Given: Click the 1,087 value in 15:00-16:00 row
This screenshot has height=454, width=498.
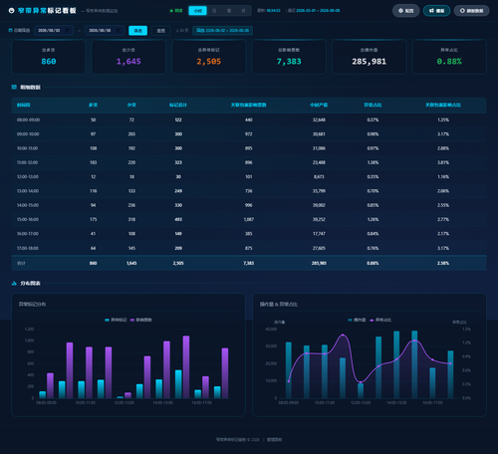Looking at the screenshot, I should [249, 220].
